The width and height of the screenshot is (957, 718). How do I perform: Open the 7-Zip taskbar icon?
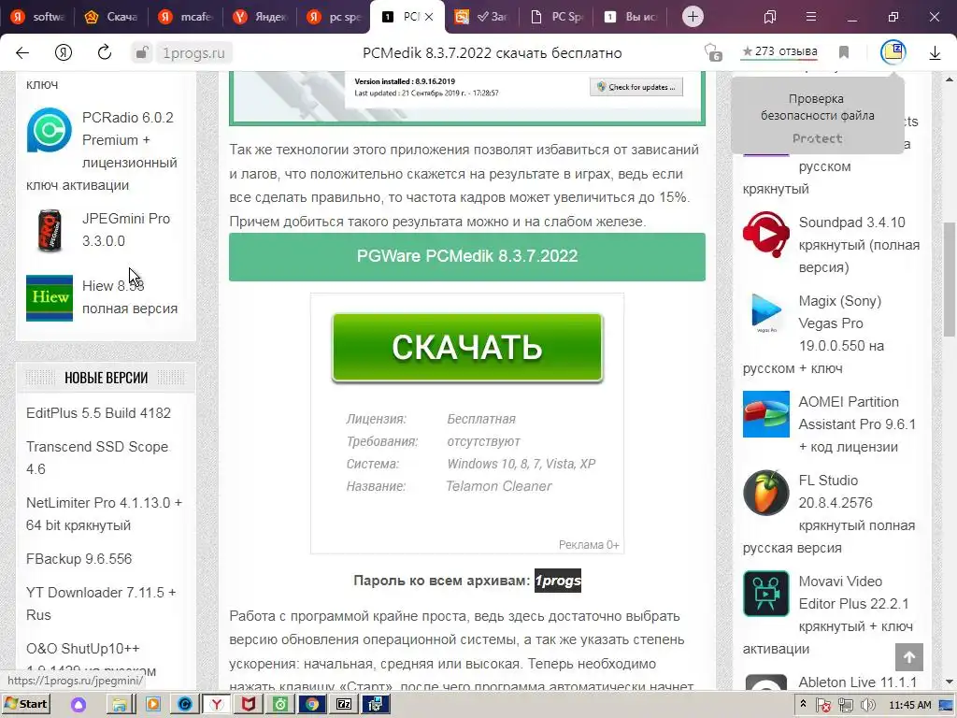(x=344, y=705)
